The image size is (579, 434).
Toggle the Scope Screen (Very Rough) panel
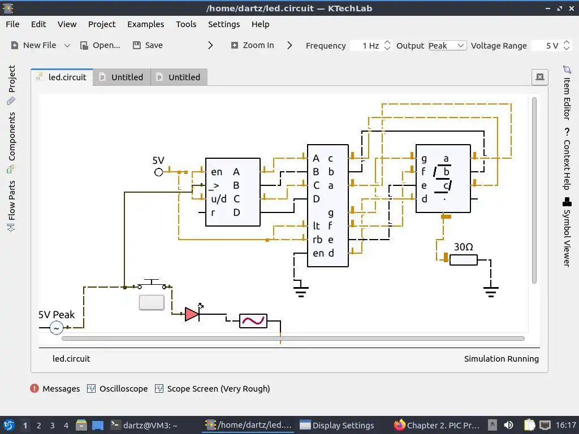pos(213,389)
